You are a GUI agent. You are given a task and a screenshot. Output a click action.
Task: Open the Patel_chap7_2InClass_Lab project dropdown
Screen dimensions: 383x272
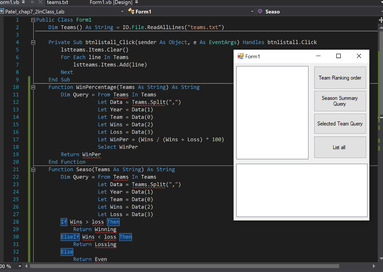click(x=122, y=12)
